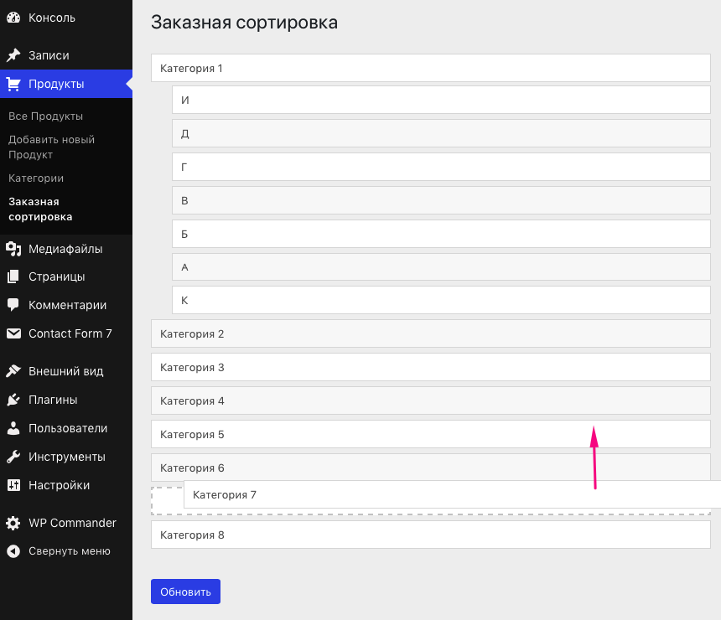Click the Пользователи user icon
This screenshot has height=620, width=721.
tap(13, 428)
